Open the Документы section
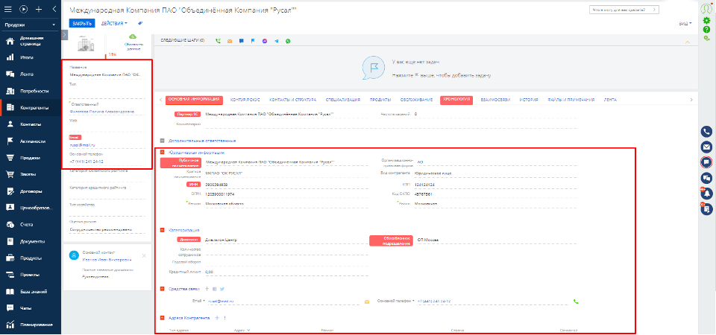716x335 pixels. click(32, 241)
